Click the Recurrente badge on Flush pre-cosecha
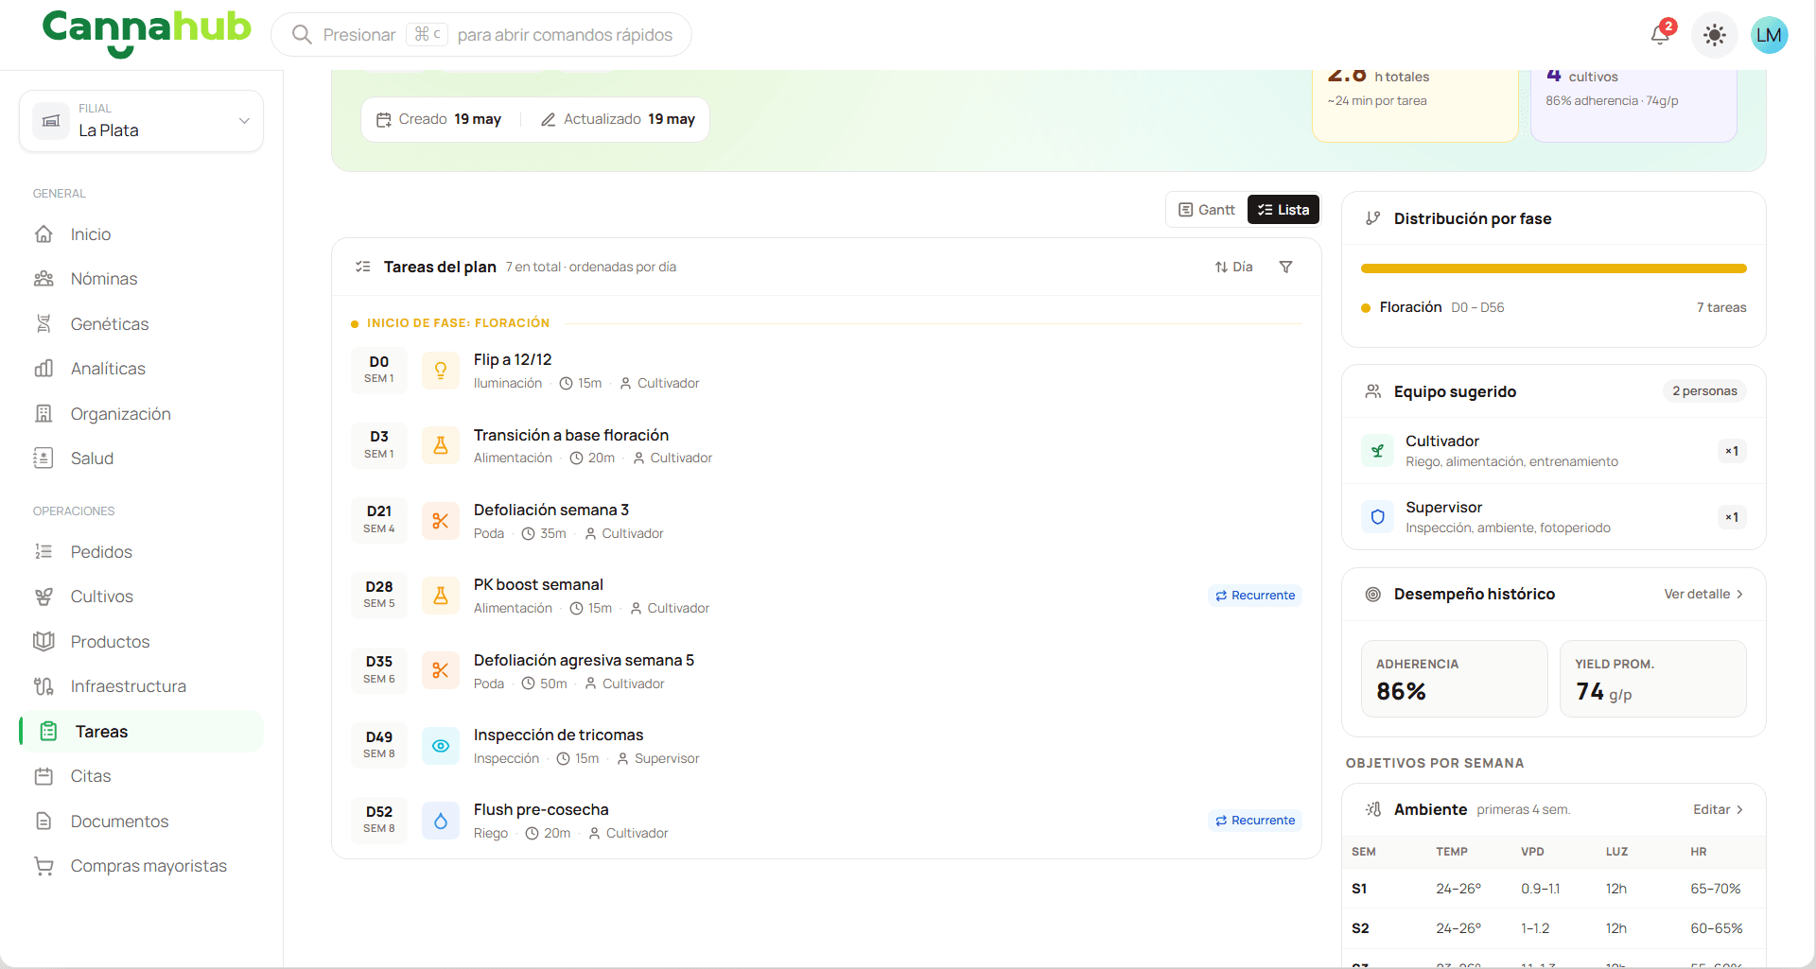Image resolution: width=1816 pixels, height=969 pixels. pyautogui.click(x=1255, y=821)
